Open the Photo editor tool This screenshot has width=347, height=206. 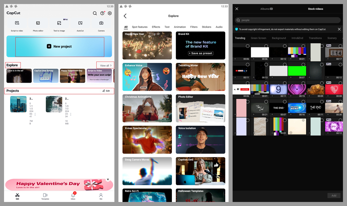(38, 25)
